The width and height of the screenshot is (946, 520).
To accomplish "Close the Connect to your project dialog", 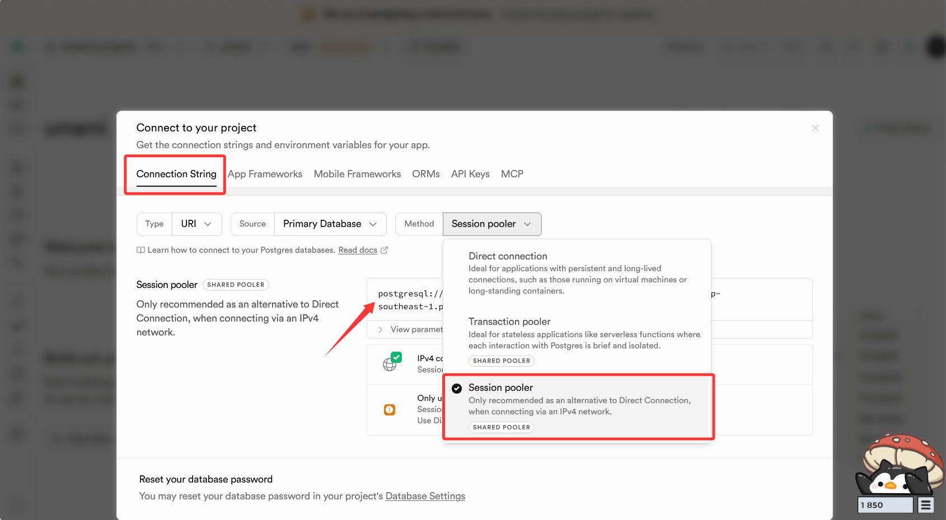I will pyautogui.click(x=815, y=128).
